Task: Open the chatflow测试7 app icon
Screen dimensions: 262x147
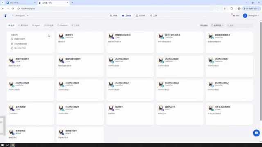Action: click(211, 60)
